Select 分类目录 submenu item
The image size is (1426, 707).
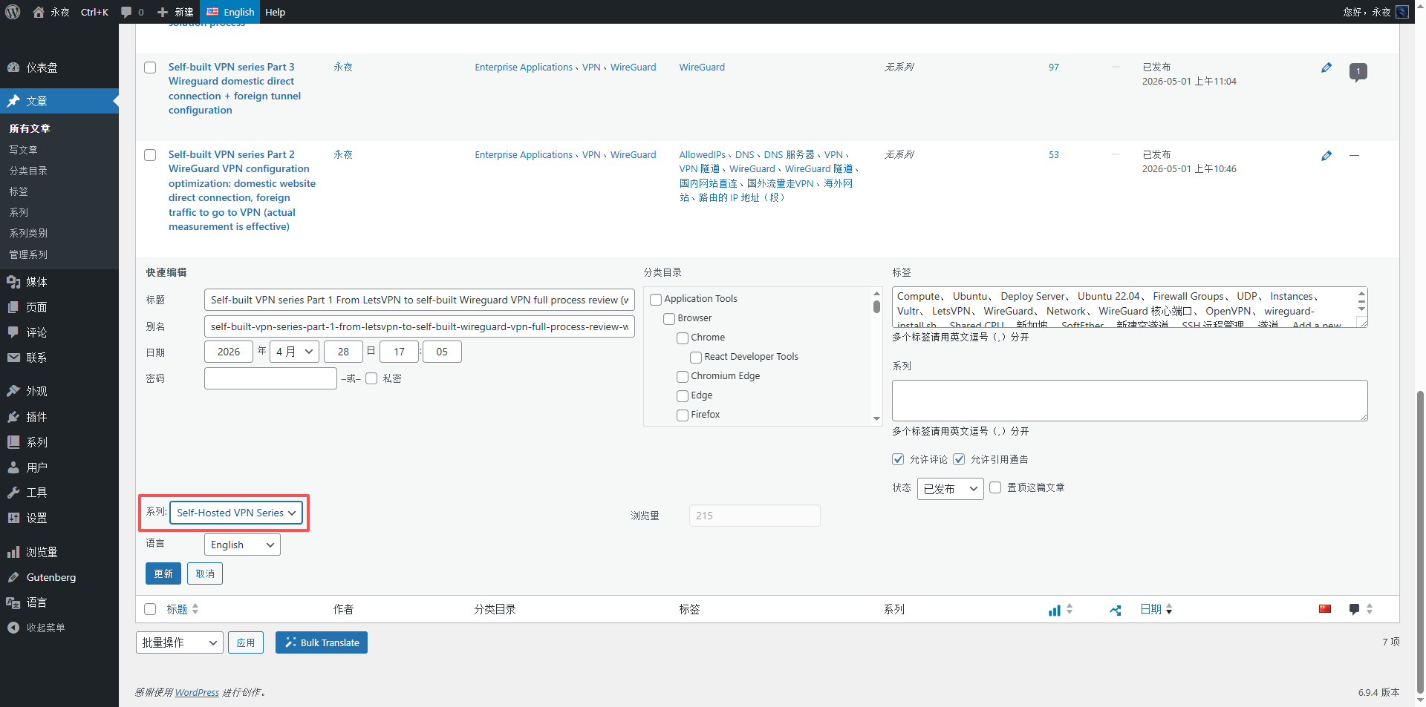[x=28, y=171]
